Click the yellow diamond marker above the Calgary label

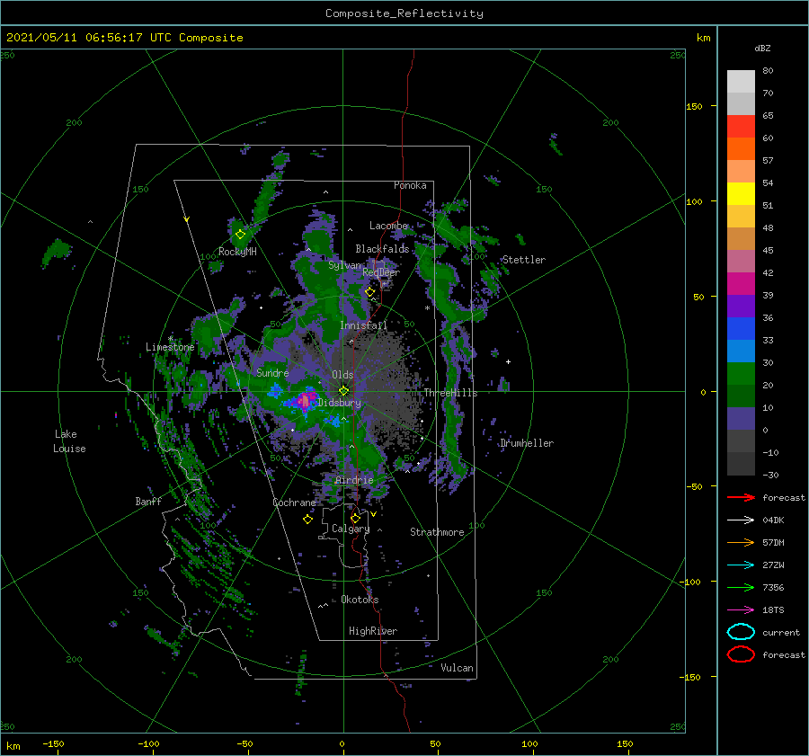pyautogui.click(x=355, y=518)
